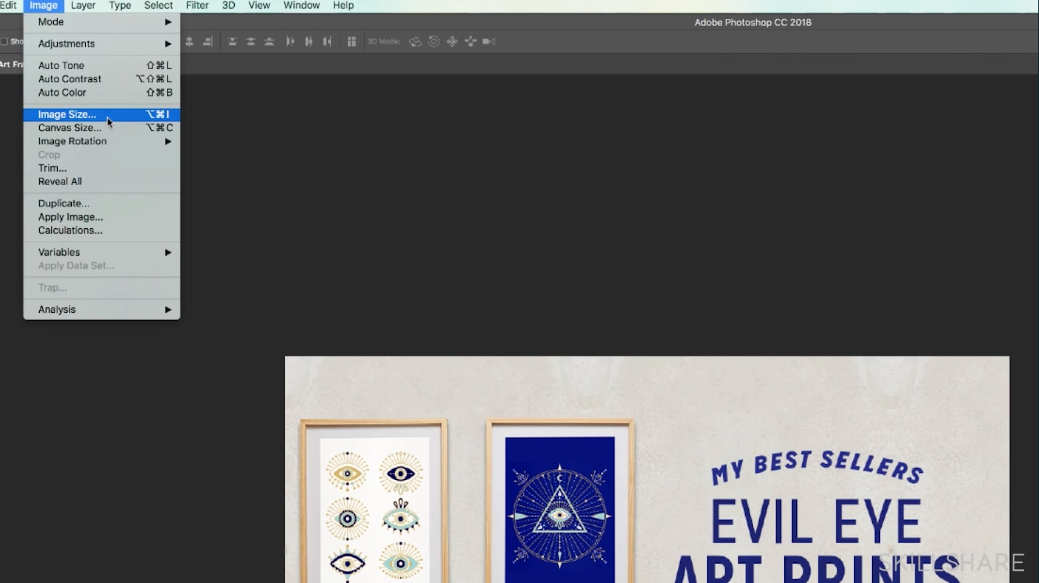Open the Select menu
This screenshot has height=583, width=1039.
pos(158,5)
